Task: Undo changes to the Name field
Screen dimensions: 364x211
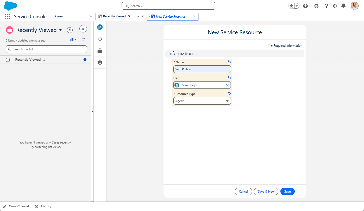Action: click(229, 62)
